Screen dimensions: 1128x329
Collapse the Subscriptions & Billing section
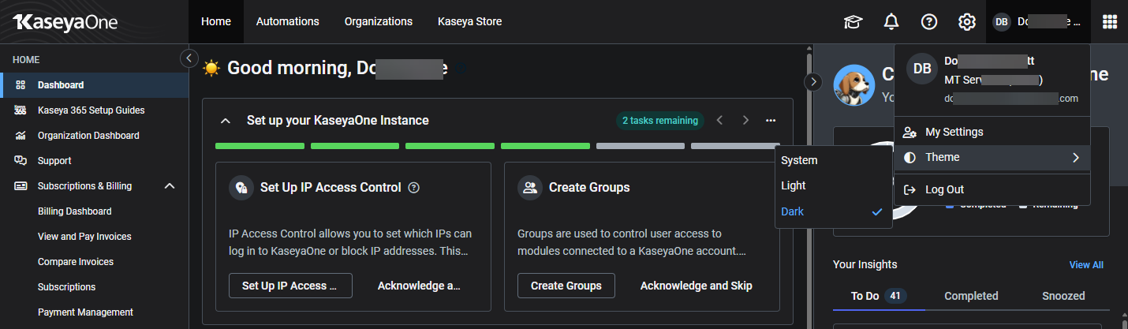click(169, 186)
